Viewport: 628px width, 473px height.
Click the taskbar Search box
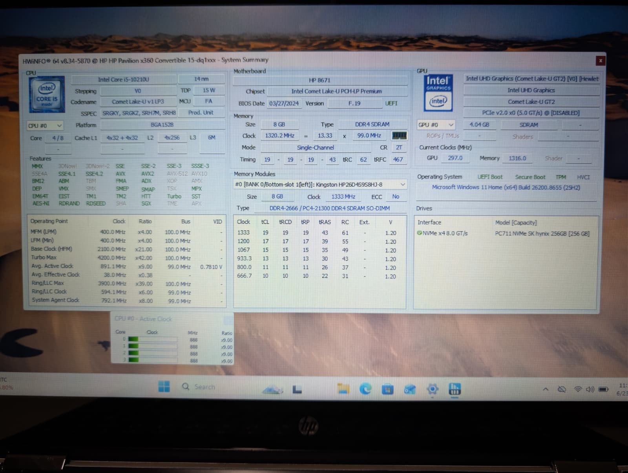point(199,387)
